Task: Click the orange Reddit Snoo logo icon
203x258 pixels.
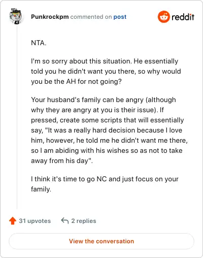Action: click(x=163, y=17)
